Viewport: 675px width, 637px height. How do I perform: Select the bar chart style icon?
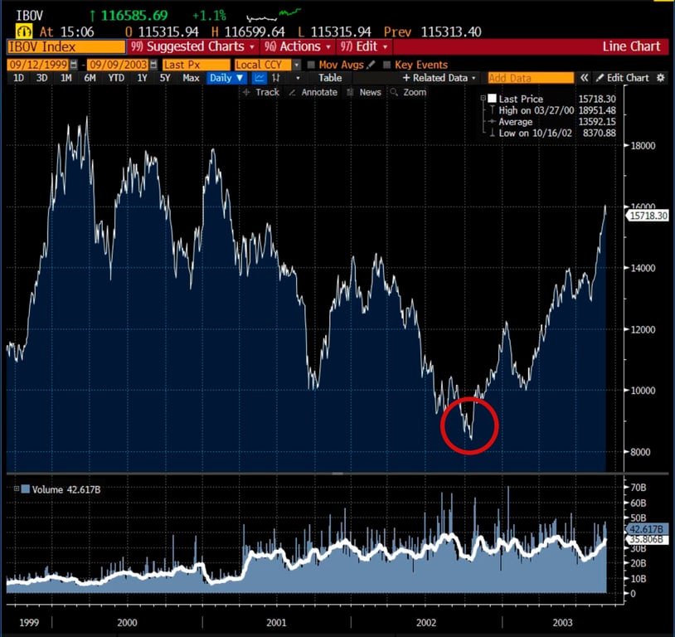click(x=276, y=78)
